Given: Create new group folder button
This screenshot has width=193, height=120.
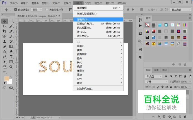Looking at the screenshot, I should (175, 117).
